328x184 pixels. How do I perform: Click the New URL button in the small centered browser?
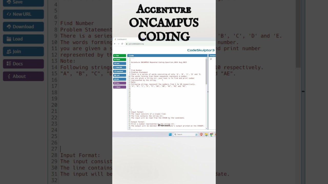coord(119,67)
